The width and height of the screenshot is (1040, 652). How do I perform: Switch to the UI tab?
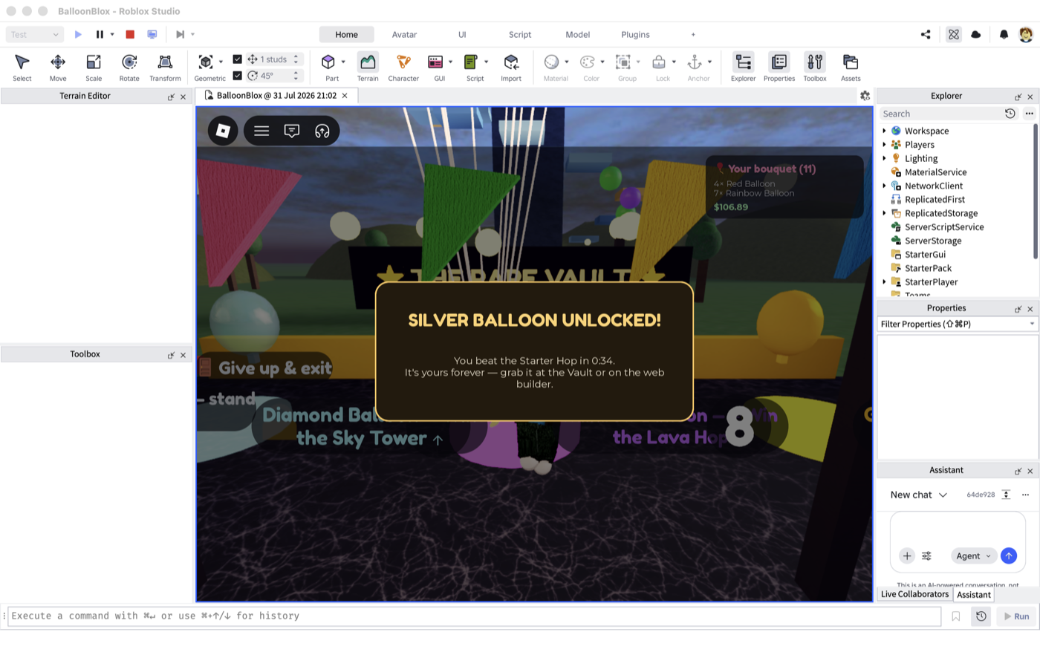coord(462,34)
